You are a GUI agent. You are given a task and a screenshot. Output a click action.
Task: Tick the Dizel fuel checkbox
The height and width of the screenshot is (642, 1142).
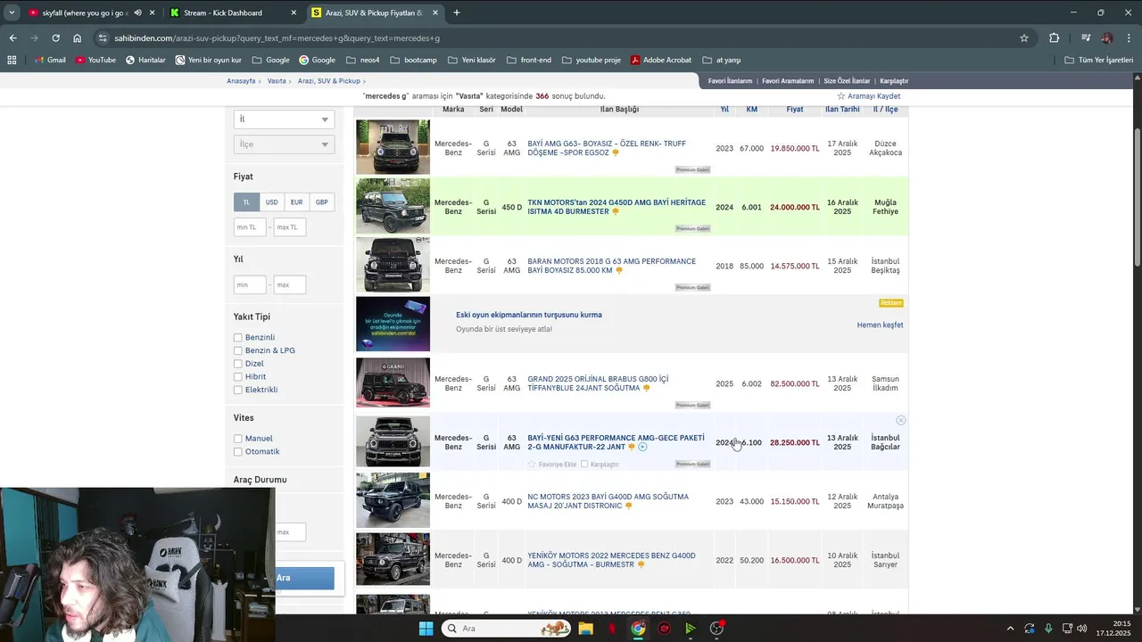click(238, 364)
